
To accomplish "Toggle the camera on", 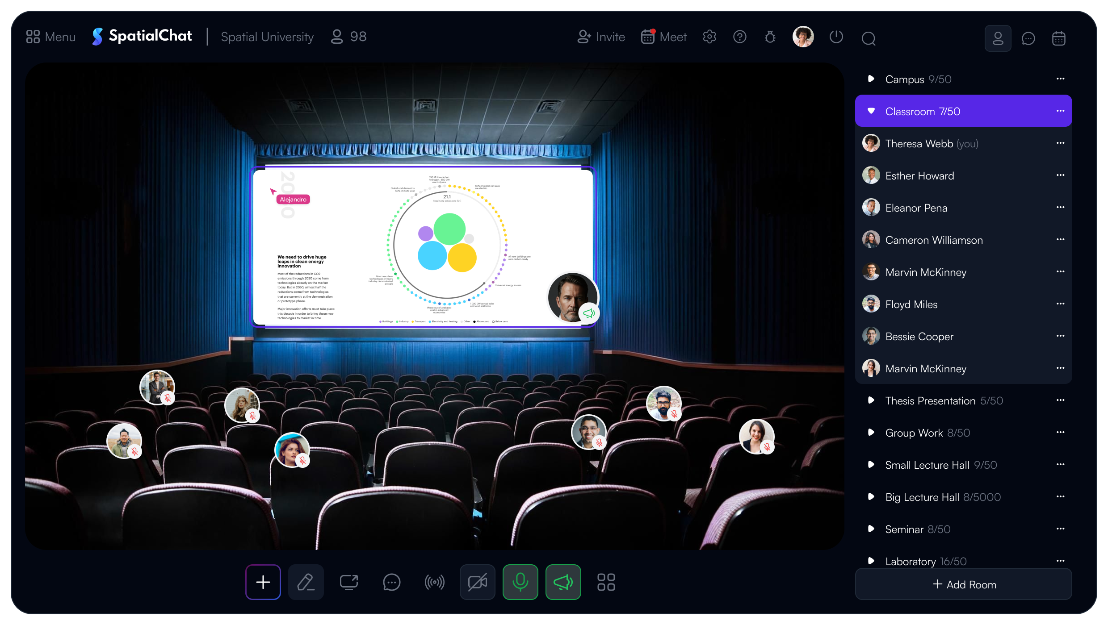I will (x=478, y=582).
